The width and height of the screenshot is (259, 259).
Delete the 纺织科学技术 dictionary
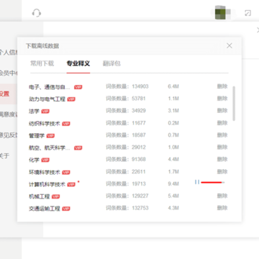[222, 123]
